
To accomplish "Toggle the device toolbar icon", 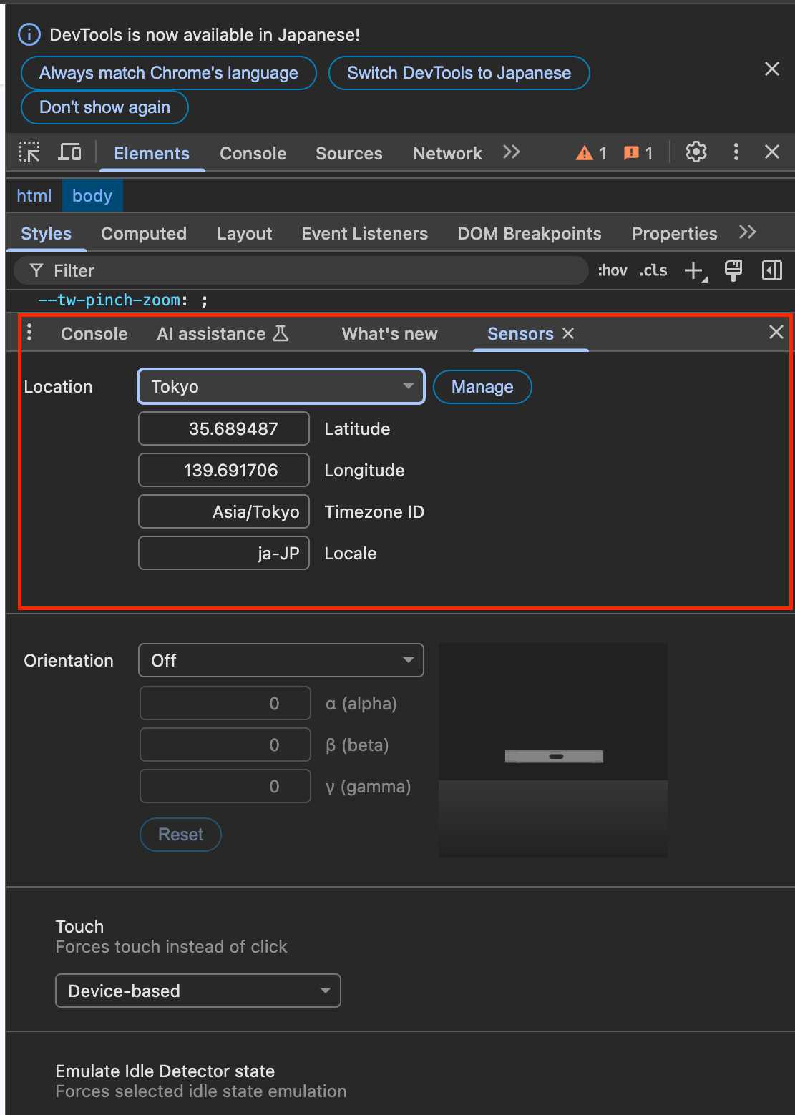I will pos(69,152).
